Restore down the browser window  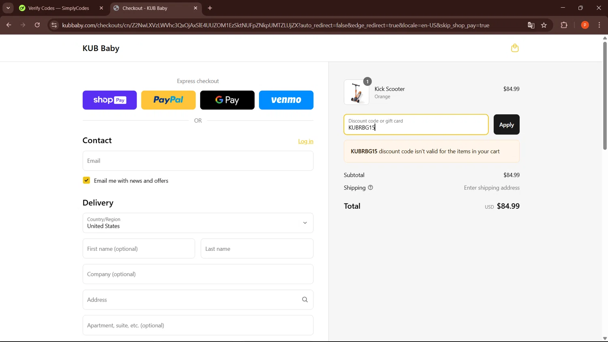click(580, 8)
